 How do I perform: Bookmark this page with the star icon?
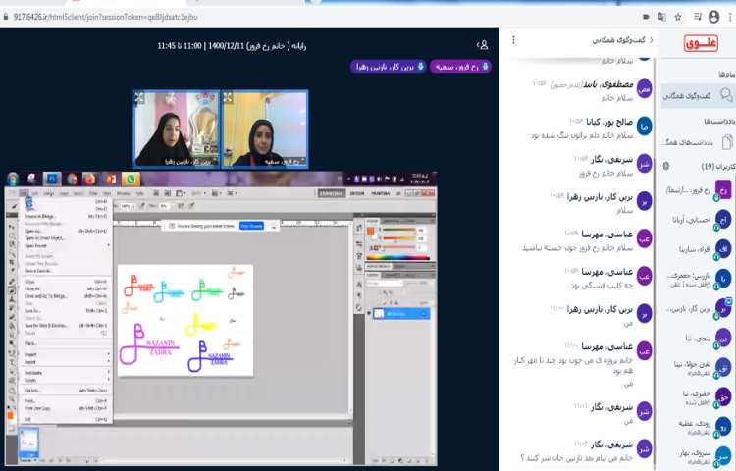[x=678, y=17]
